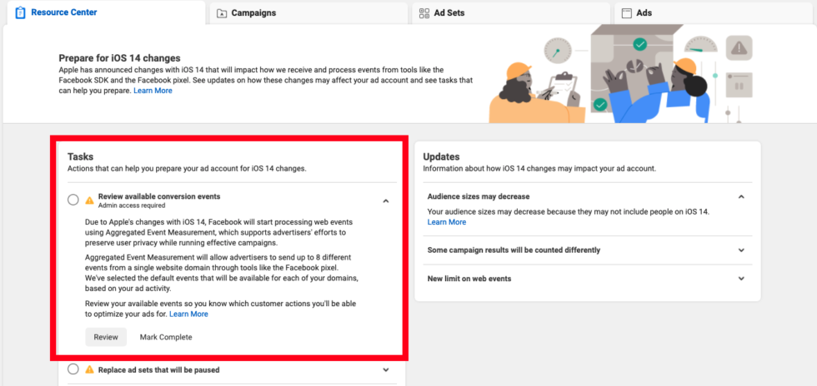The height and width of the screenshot is (386, 817).
Task: Click the iOS 14 banner illustration
Action: point(622,73)
